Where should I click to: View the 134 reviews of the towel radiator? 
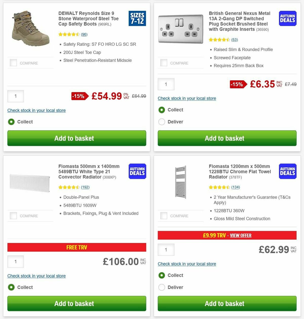point(236,187)
